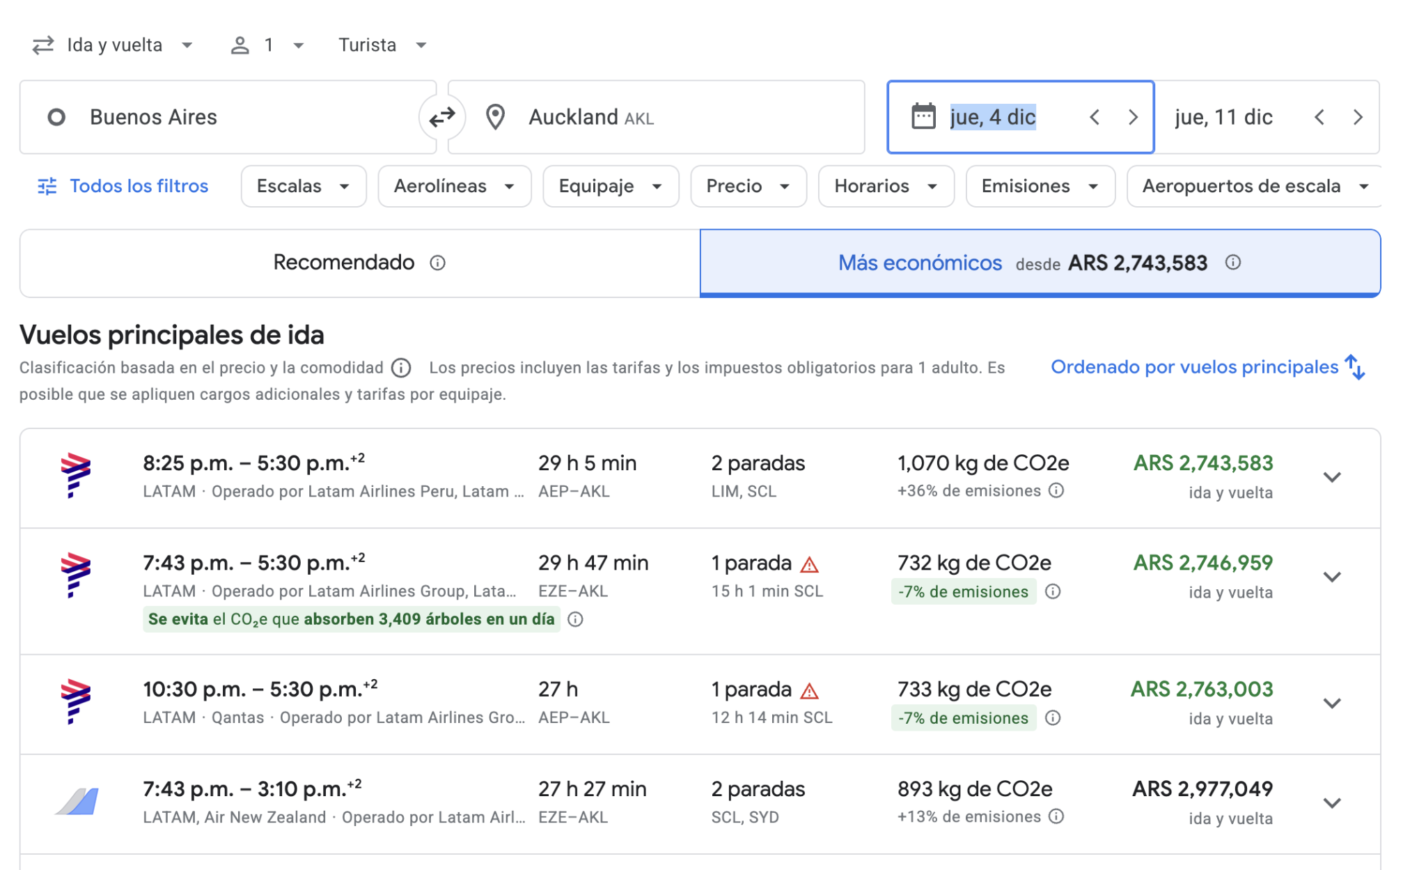
Task: Advance return date to next day
Action: click(1357, 117)
